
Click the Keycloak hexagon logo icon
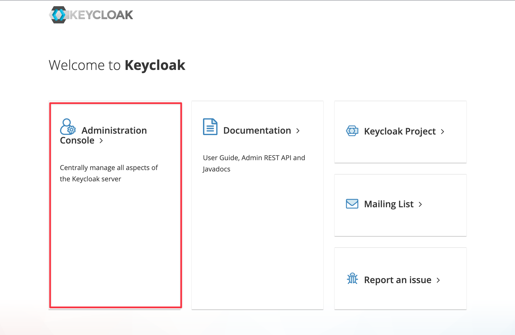pyautogui.click(x=58, y=14)
